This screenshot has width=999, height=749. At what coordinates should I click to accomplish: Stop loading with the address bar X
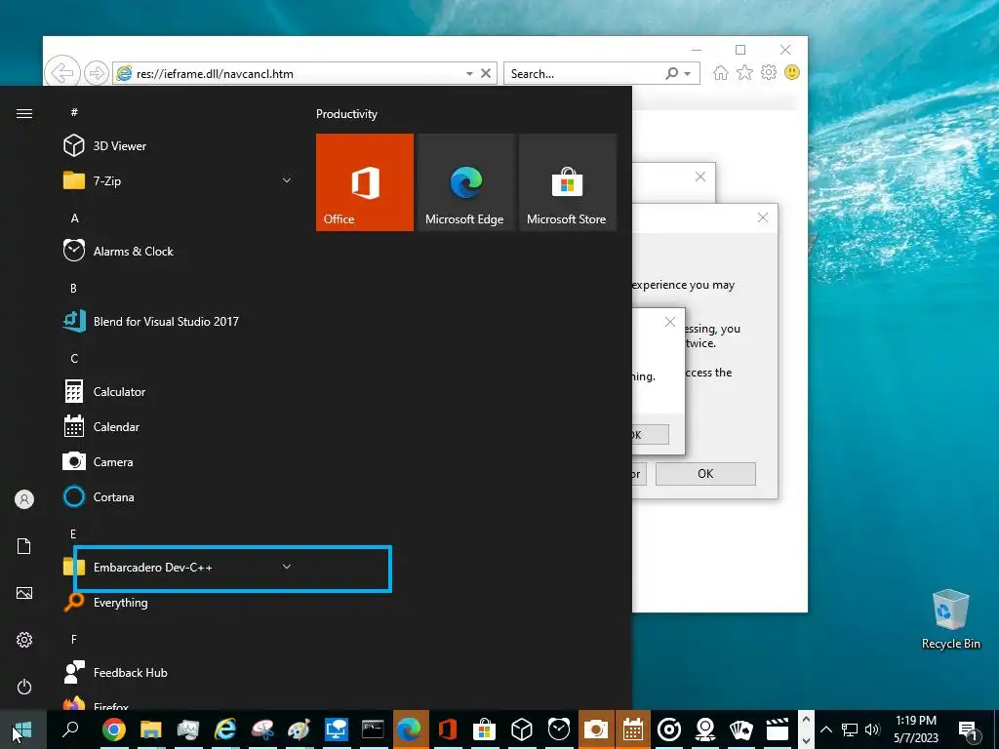[486, 73]
